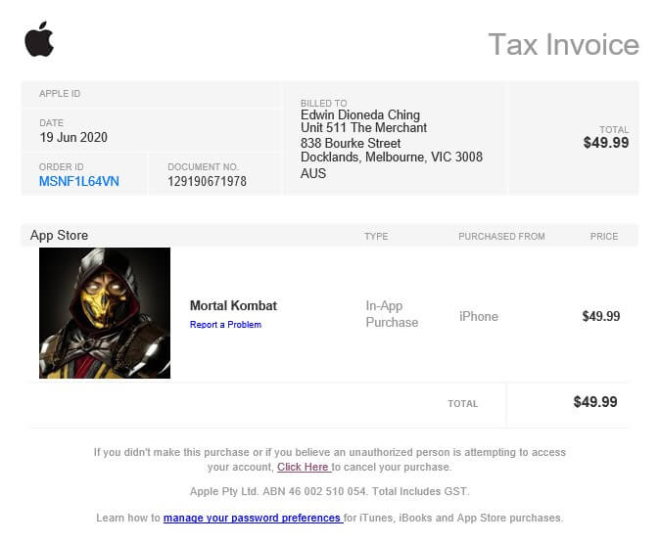Select the document number 129190671978

pos(207,181)
